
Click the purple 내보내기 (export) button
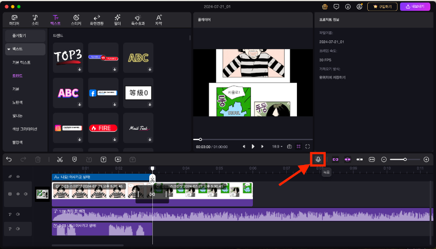click(x=415, y=7)
